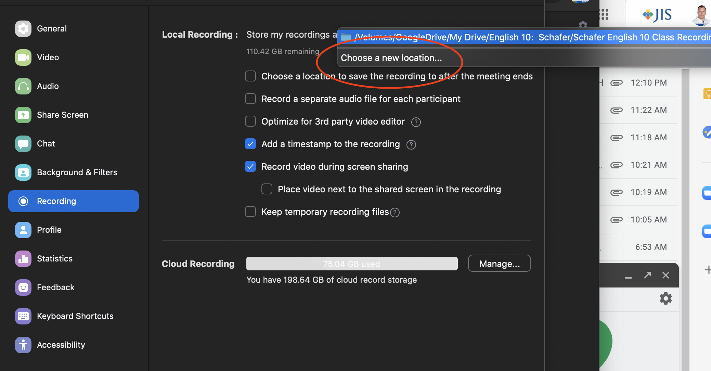Screen dimensions: 711x371
Task: Click the Share Screen sidebar icon
Action: (x=23, y=115)
